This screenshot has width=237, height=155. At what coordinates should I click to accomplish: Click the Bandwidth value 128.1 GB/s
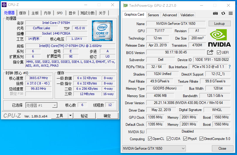pyautogui.click(x=215, y=96)
